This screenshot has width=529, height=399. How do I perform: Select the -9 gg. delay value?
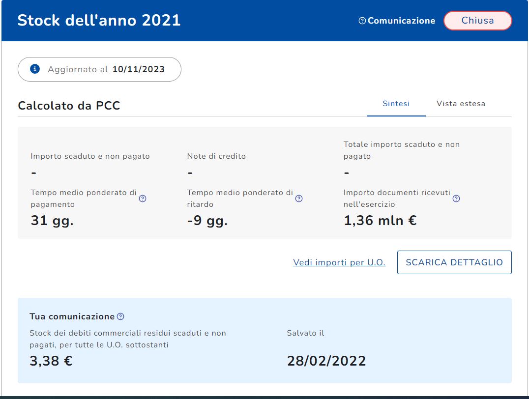207,221
